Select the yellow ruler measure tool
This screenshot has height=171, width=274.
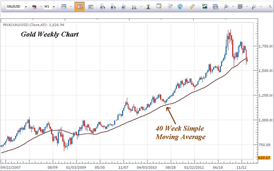[192, 7]
